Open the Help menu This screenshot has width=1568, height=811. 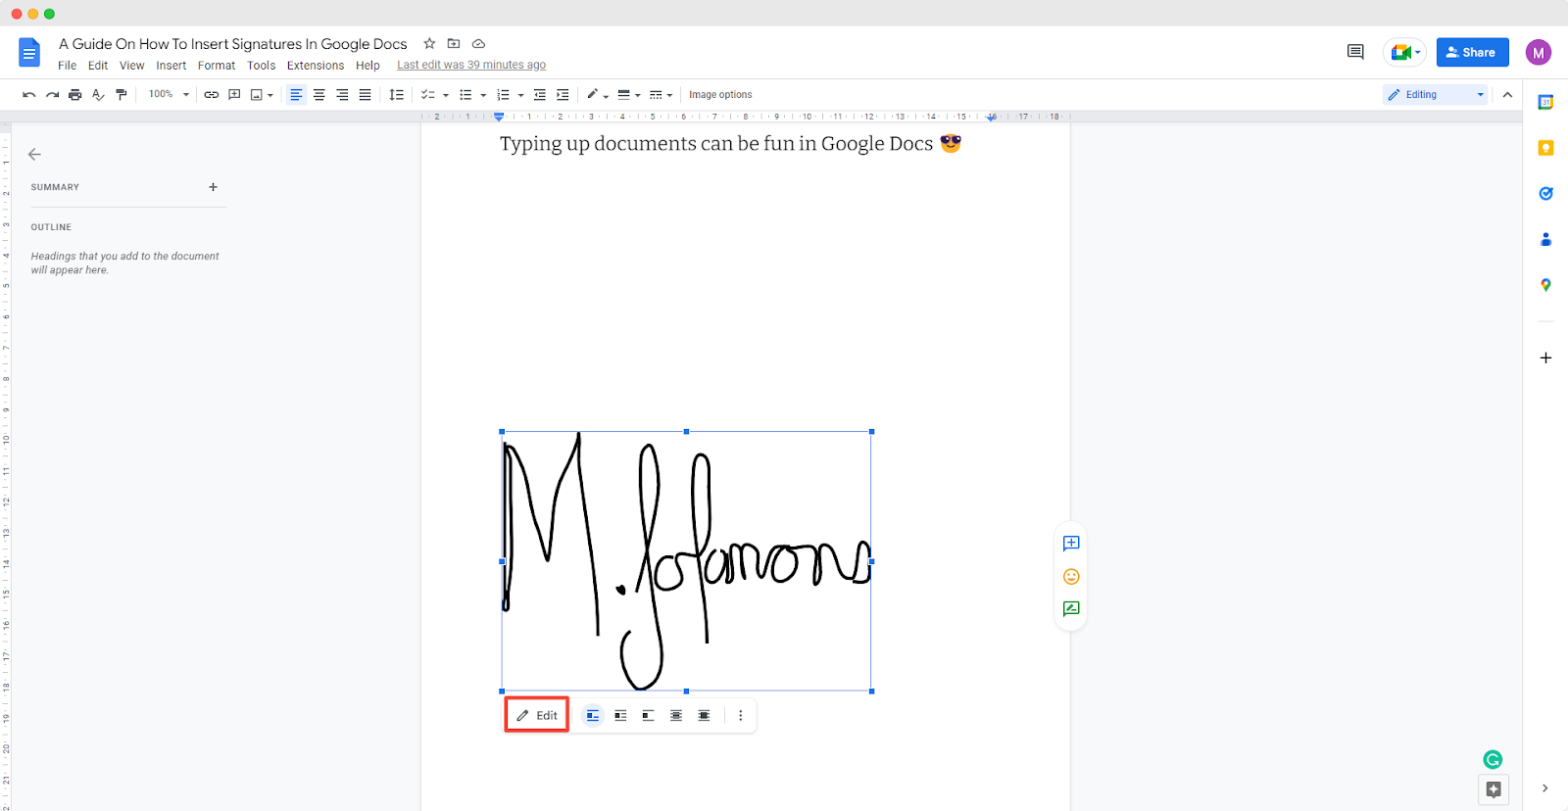point(367,66)
